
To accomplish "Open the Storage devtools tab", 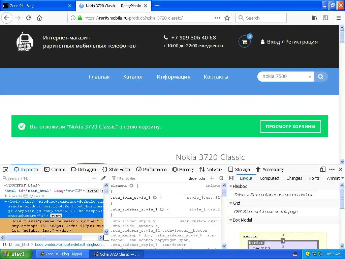I will point(239,169).
